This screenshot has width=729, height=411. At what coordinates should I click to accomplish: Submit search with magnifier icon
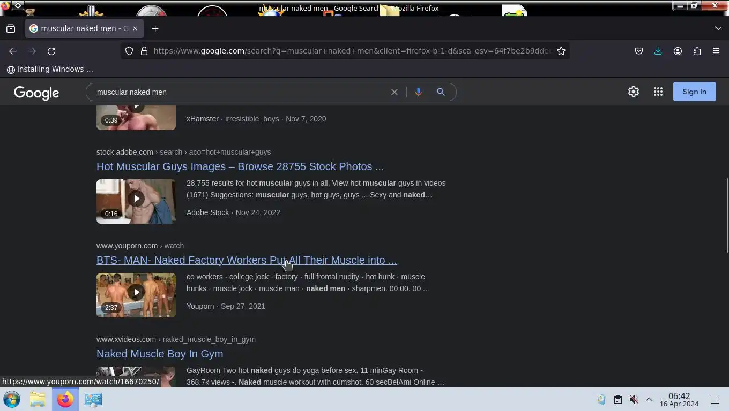[x=441, y=92]
